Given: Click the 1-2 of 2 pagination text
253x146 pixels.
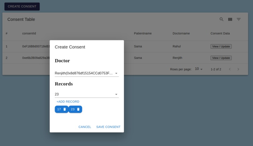Looking at the screenshot, I should click(x=216, y=69).
